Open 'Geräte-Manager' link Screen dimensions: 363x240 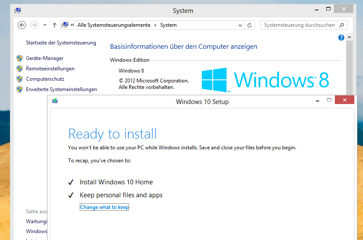tap(45, 58)
